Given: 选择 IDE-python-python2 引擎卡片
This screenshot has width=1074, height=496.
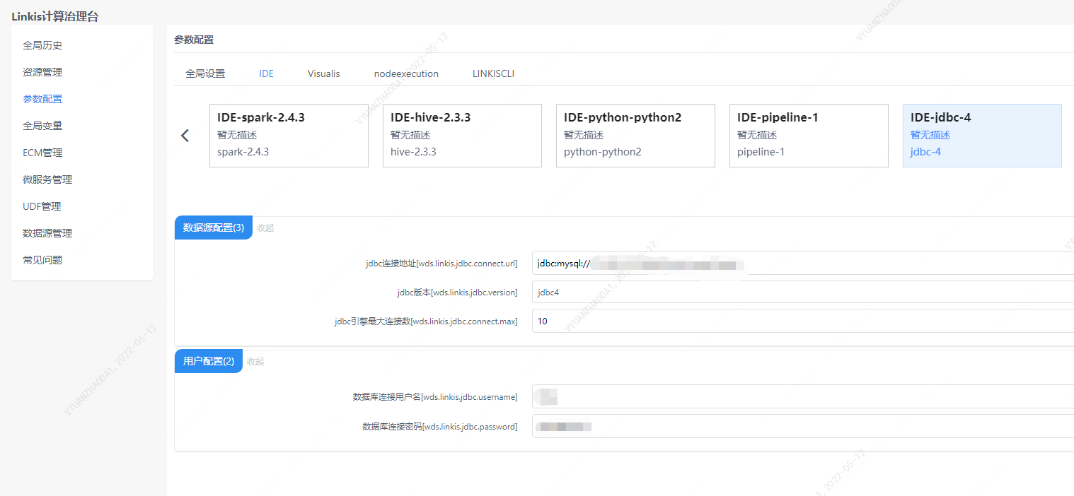Looking at the screenshot, I should point(635,136).
